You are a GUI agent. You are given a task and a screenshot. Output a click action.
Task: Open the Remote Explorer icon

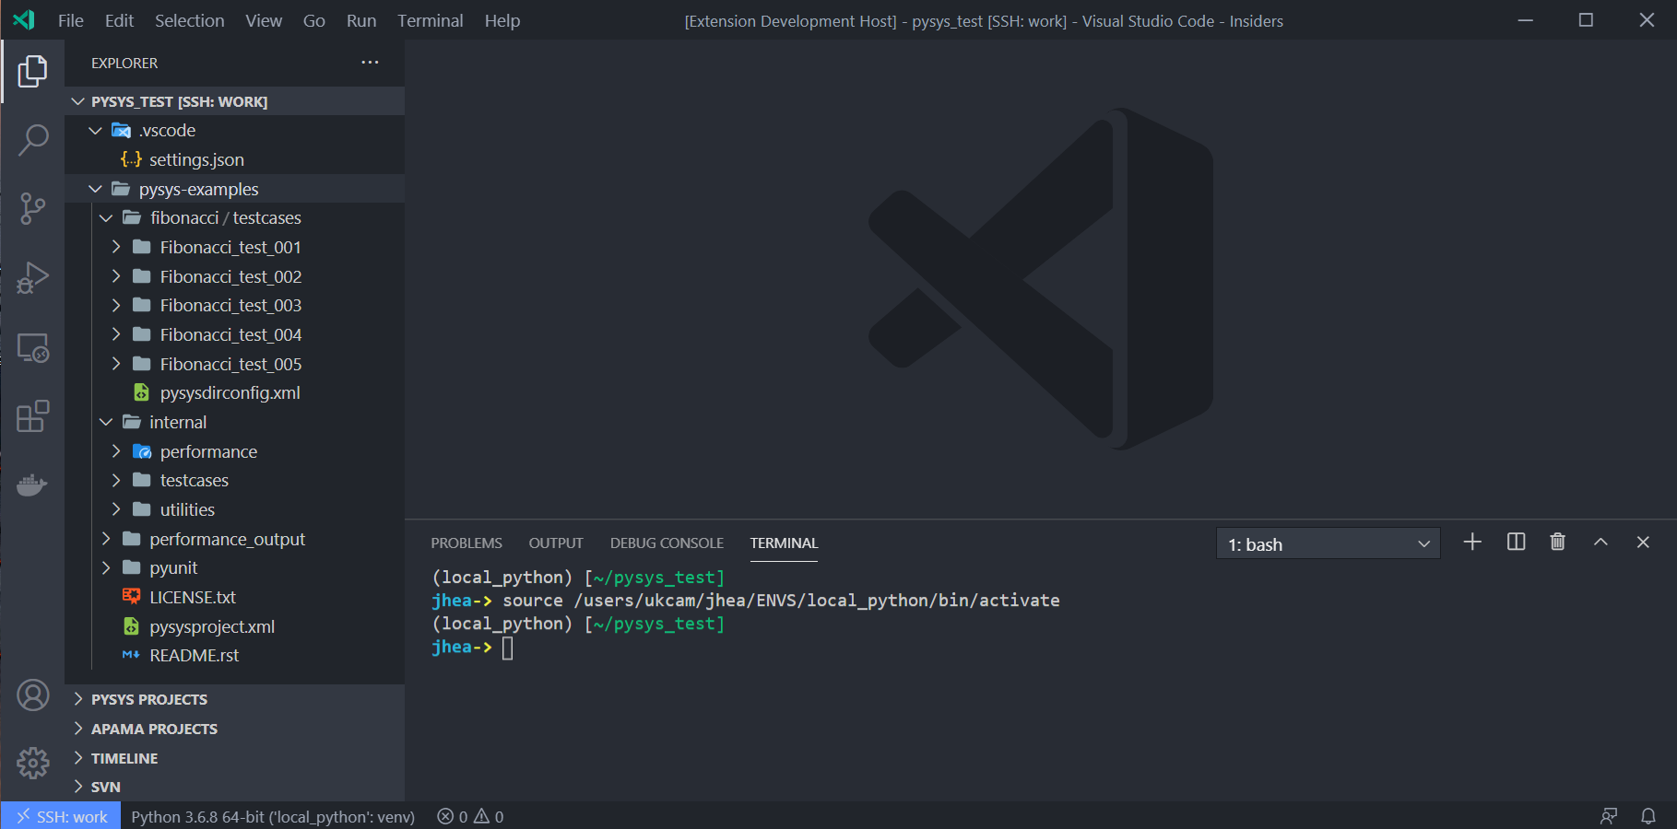tap(32, 347)
